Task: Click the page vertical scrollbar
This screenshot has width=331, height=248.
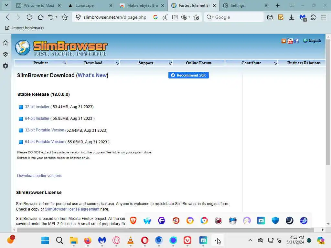Action: point(328,102)
